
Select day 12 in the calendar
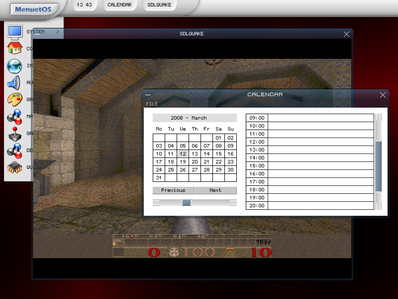183,153
